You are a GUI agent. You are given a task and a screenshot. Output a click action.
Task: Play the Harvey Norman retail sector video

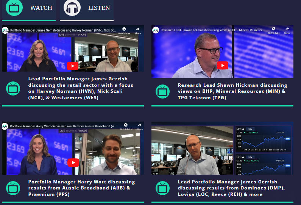pyautogui.click(x=73, y=66)
